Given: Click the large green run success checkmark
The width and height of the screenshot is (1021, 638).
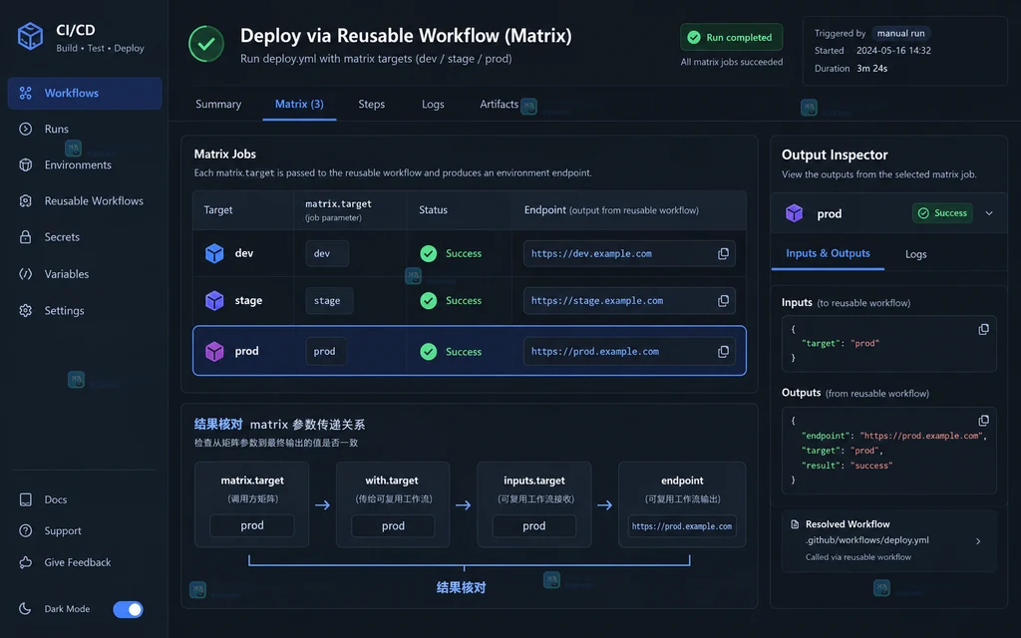Looking at the screenshot, I should click(206, 44).
